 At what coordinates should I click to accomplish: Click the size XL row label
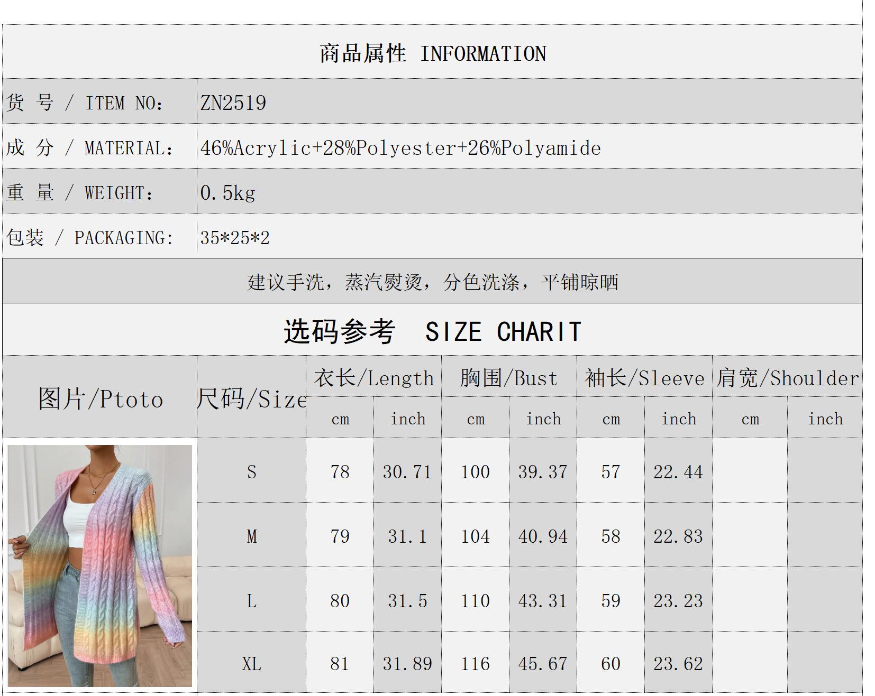point(251,663)
